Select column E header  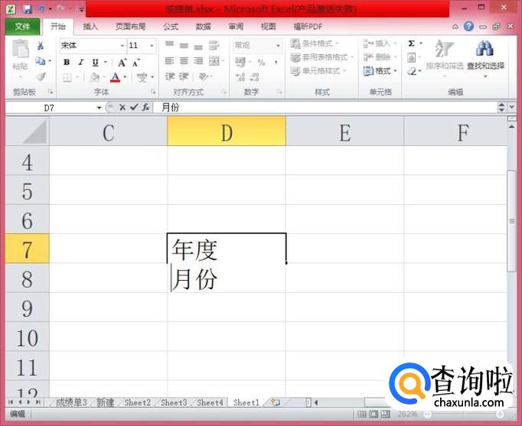pos(344,131)
